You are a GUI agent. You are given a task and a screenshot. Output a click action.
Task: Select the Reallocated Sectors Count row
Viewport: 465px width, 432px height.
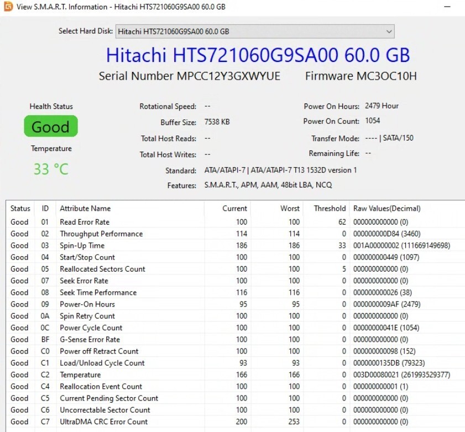pos(236,269)
